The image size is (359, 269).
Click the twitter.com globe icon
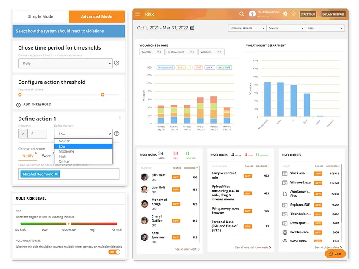tap(285, 232)
